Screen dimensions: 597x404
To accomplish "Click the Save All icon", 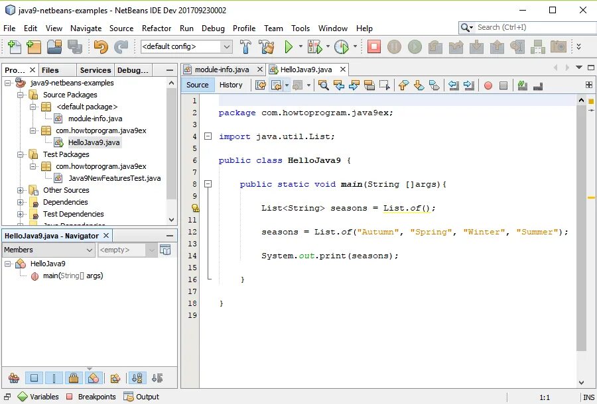I will 74,47.
